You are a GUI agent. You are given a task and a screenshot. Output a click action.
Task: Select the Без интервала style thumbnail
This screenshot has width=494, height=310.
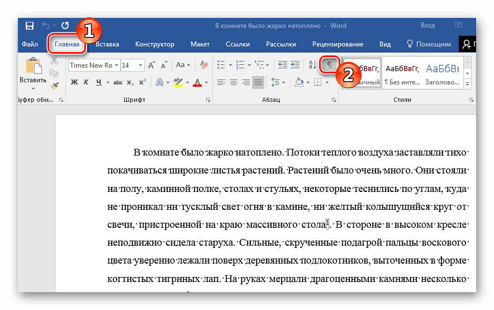(x=401, y=73)
